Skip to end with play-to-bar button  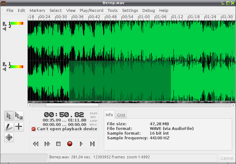pyautogui.click(x=92, y=144)
